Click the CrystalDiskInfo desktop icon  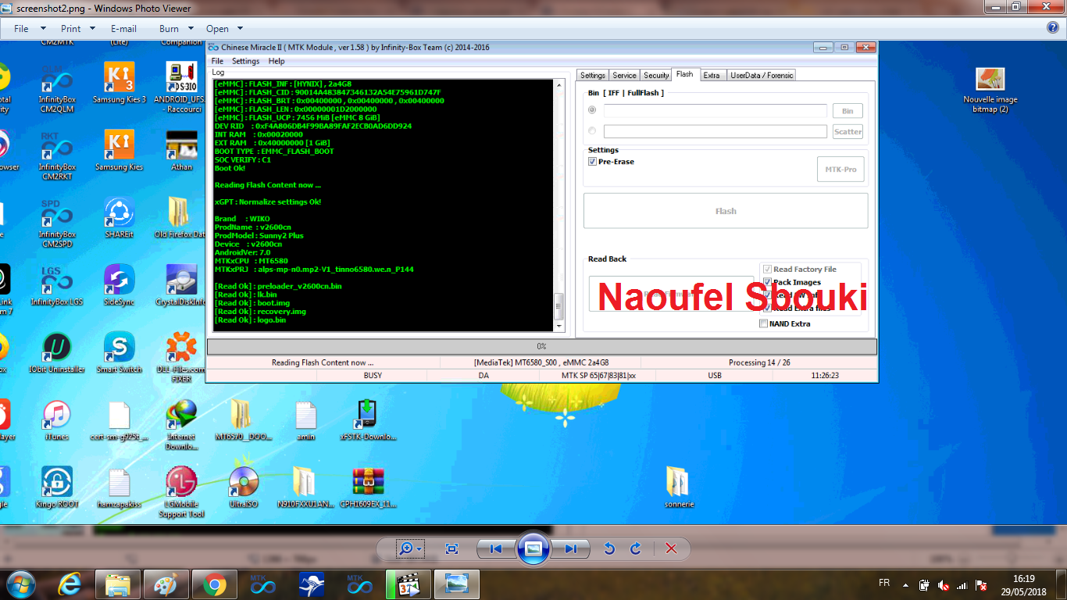coord(181,285)
